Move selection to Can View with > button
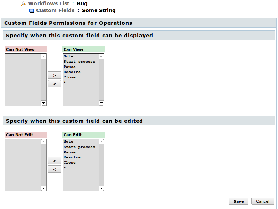 tap(55, 75)
